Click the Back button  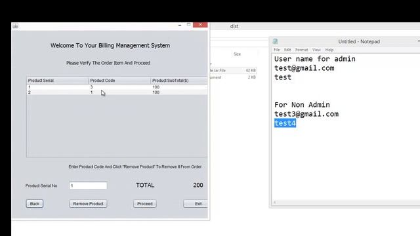click(35, 204)
